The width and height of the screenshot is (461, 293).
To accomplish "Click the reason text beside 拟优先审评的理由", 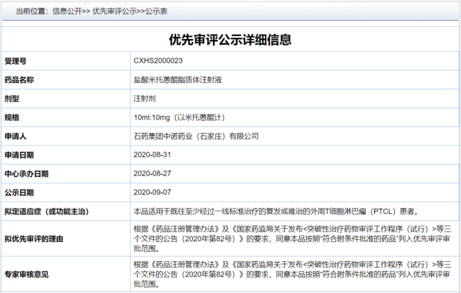I will 292,239.
